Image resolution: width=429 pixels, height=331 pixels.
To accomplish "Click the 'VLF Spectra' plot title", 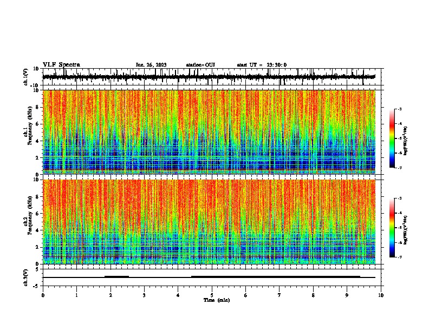I will pyautogui.click(x=61, y=65).
